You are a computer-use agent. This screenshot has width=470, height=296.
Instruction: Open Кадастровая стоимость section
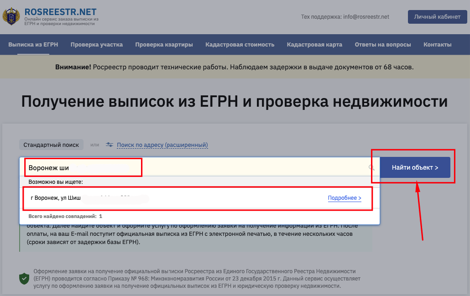pyautogui.click(x=240, y=45)
